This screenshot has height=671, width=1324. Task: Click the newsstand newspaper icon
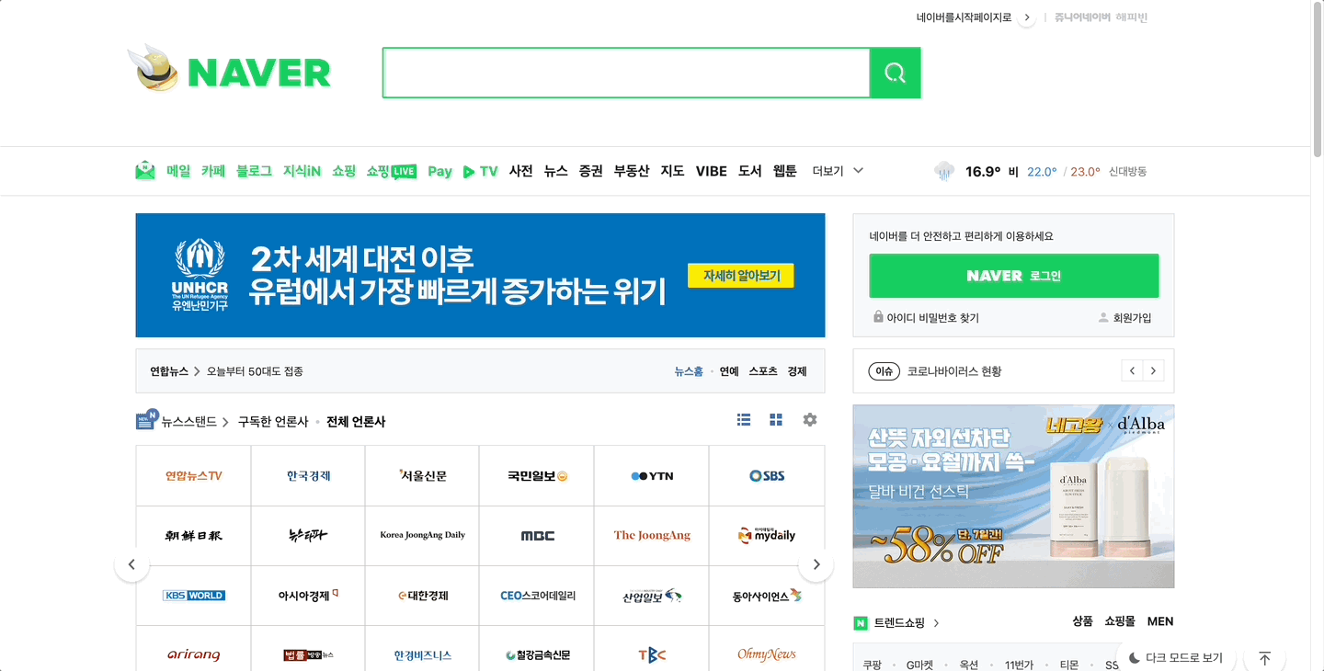[x=147, y=420]
